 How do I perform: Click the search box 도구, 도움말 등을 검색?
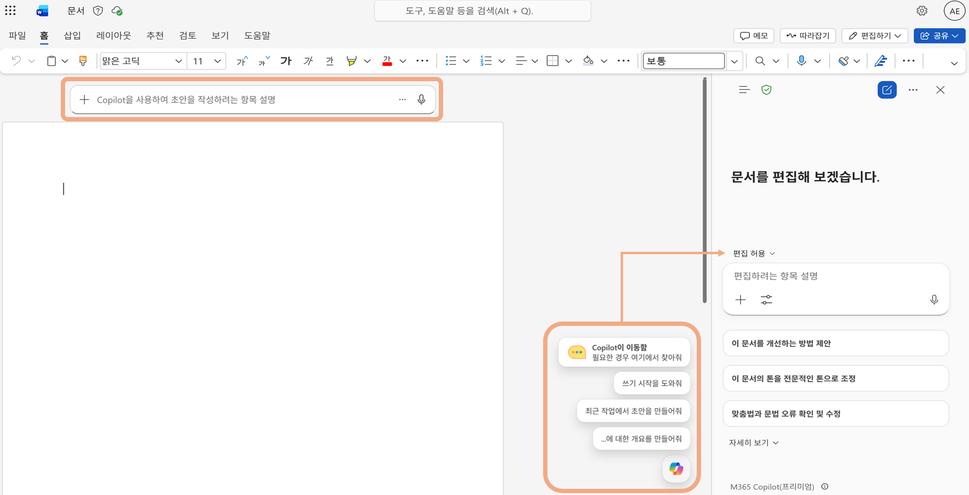point(482,11)
